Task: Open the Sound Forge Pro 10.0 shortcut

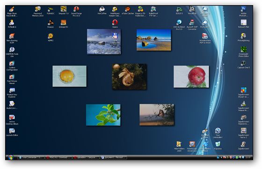Action: pos(76,11)
